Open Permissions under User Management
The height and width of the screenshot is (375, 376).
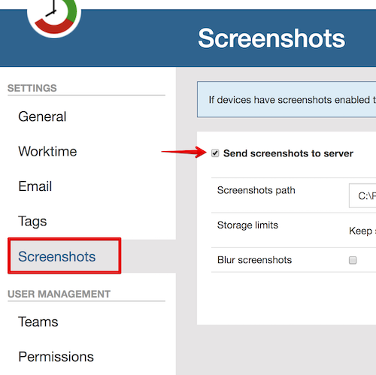click(x=56, y=356)
